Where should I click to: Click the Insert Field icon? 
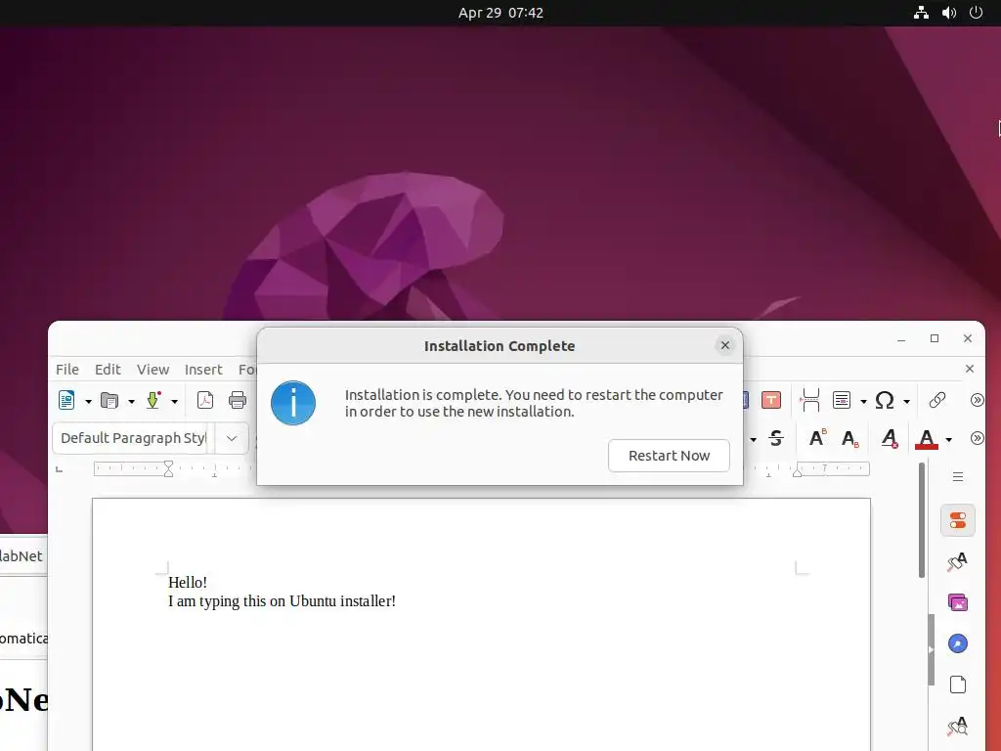tap(842, 400)
